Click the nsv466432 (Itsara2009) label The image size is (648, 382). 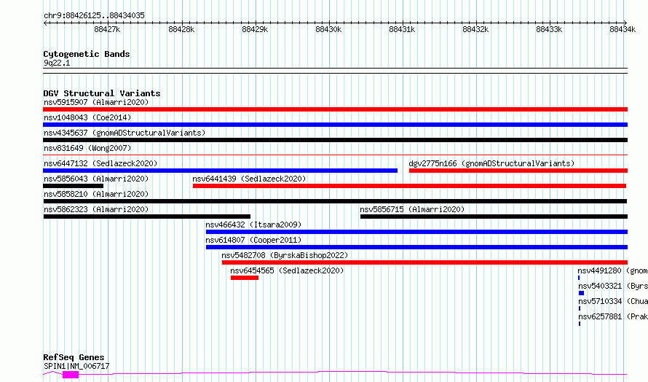click(x=253, y=225)
